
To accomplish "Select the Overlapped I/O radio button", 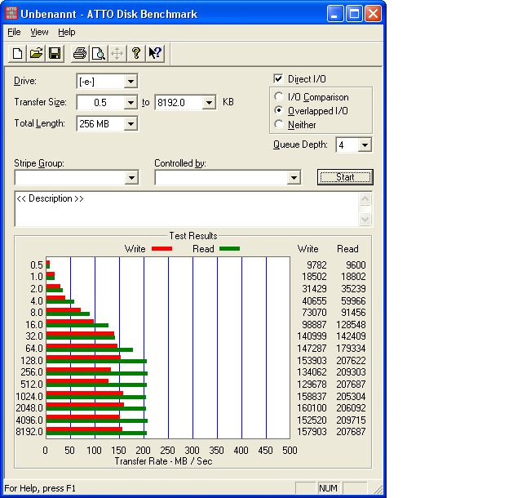I will (x=279, y=110).
